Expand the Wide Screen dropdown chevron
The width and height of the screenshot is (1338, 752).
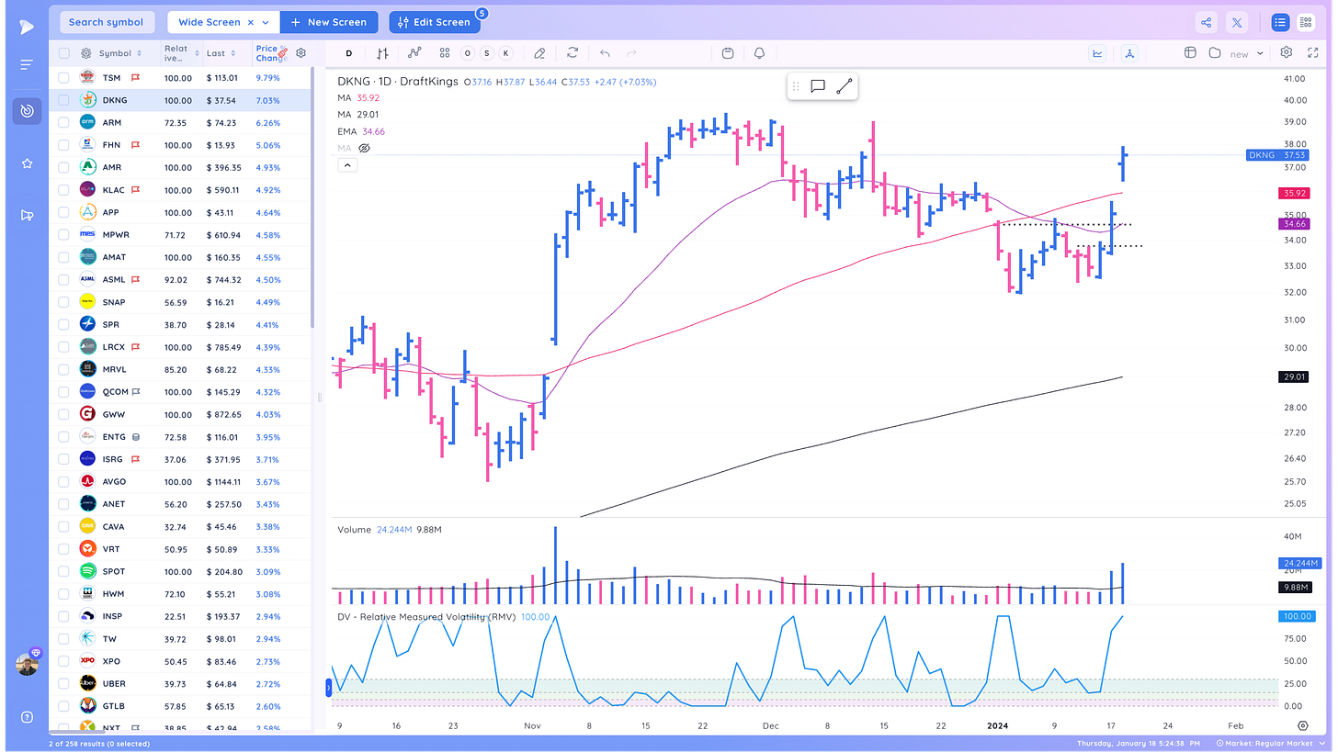point(266,22)
